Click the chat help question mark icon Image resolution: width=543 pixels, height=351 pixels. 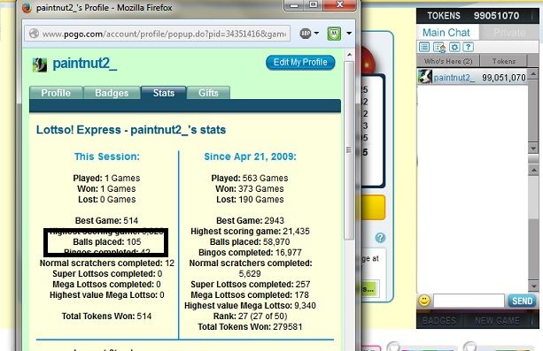(469, 47)
